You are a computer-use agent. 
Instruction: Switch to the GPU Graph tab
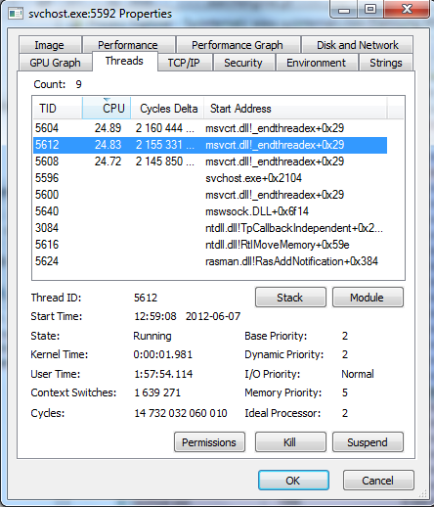tap(55, 63)
